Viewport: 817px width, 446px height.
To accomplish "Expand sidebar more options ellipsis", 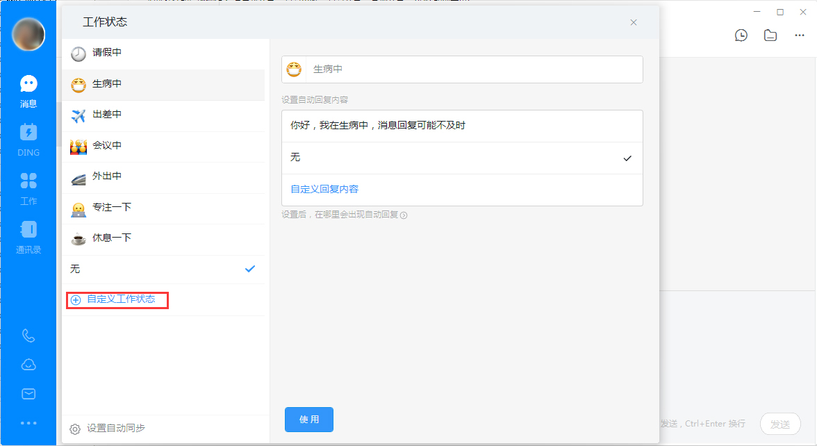I will (28, 422).
